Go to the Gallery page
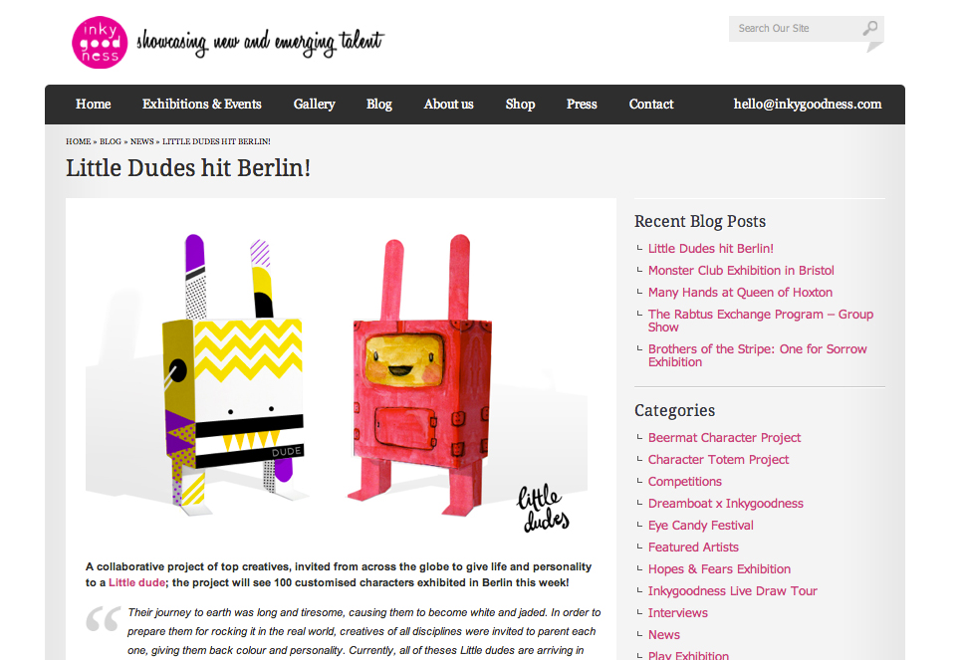 pyautogui.click(x=314, y=105)
